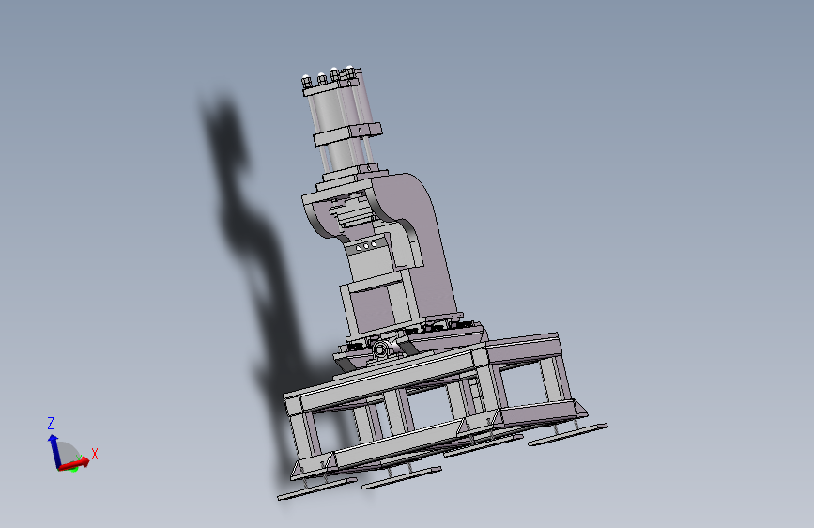Select the cylinder barrel at the top of the press
Screen dimensions: 814x528
coord(330,115)
